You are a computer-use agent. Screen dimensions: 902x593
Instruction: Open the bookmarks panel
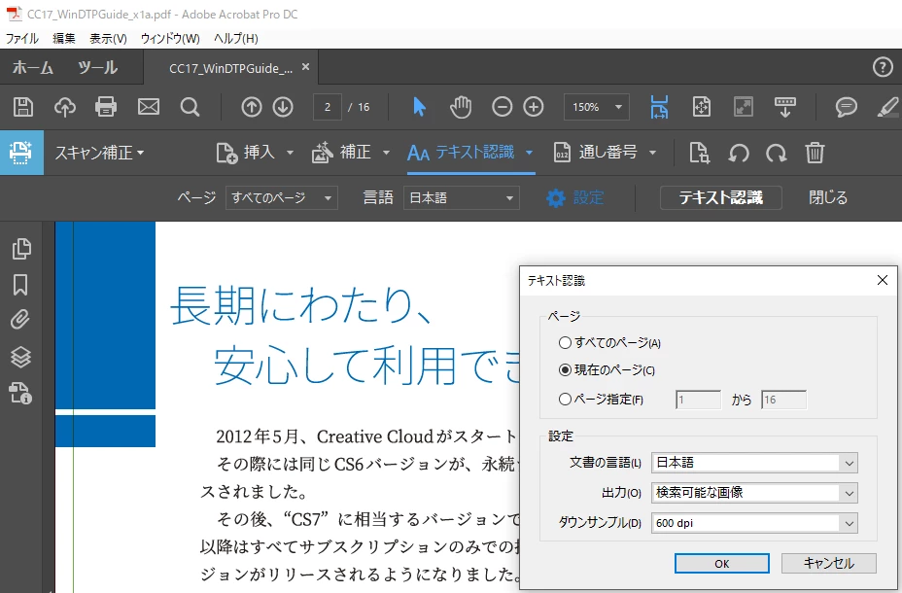[x=20, y=284]
